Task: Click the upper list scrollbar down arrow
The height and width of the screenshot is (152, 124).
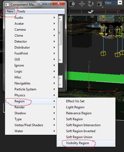Action: [x=60, y=60]
